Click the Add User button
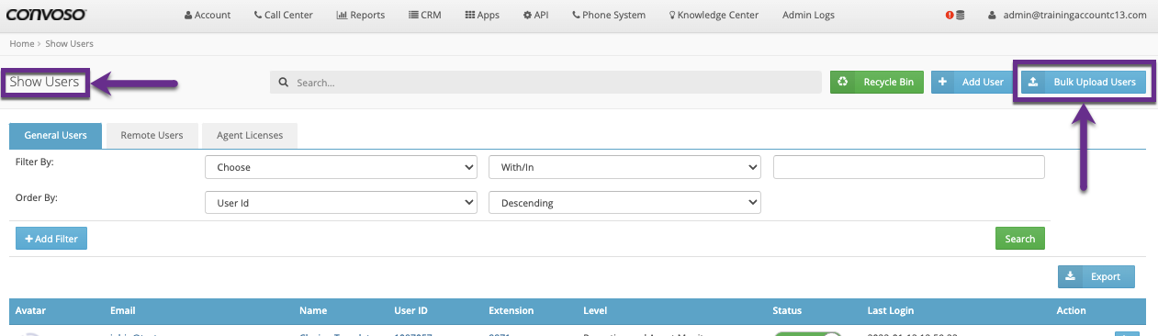Viewport: 1158px width, 336px height. point(972,83)
